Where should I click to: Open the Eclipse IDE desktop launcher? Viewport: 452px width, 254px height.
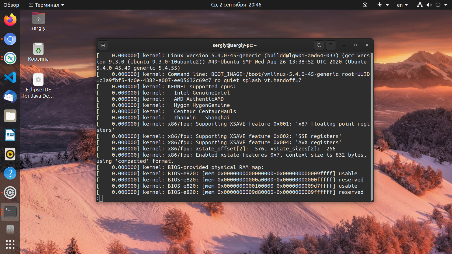38,86
